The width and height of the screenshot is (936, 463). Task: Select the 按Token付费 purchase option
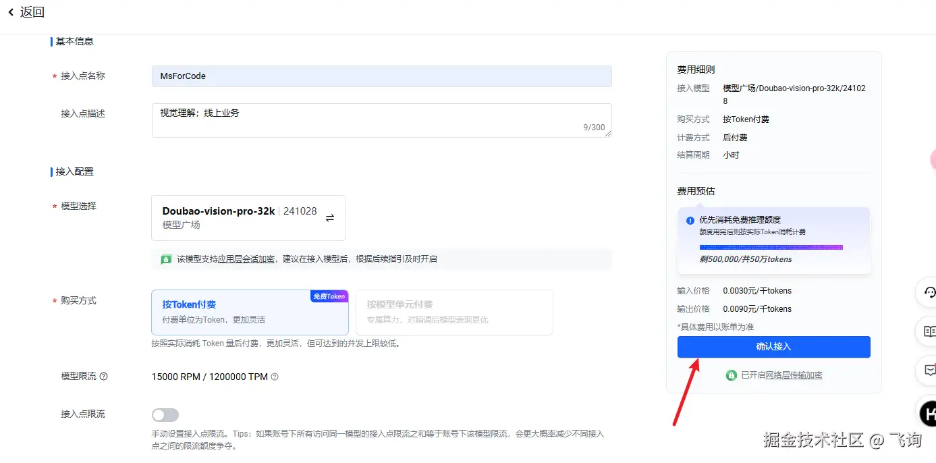250,312
